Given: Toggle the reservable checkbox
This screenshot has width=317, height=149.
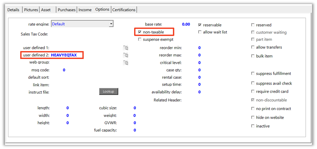Looking at the screenshot, I should tap(200, 25).
